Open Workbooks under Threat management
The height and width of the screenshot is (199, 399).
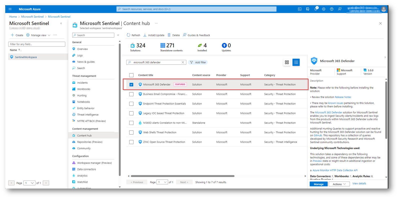(83, 89)
